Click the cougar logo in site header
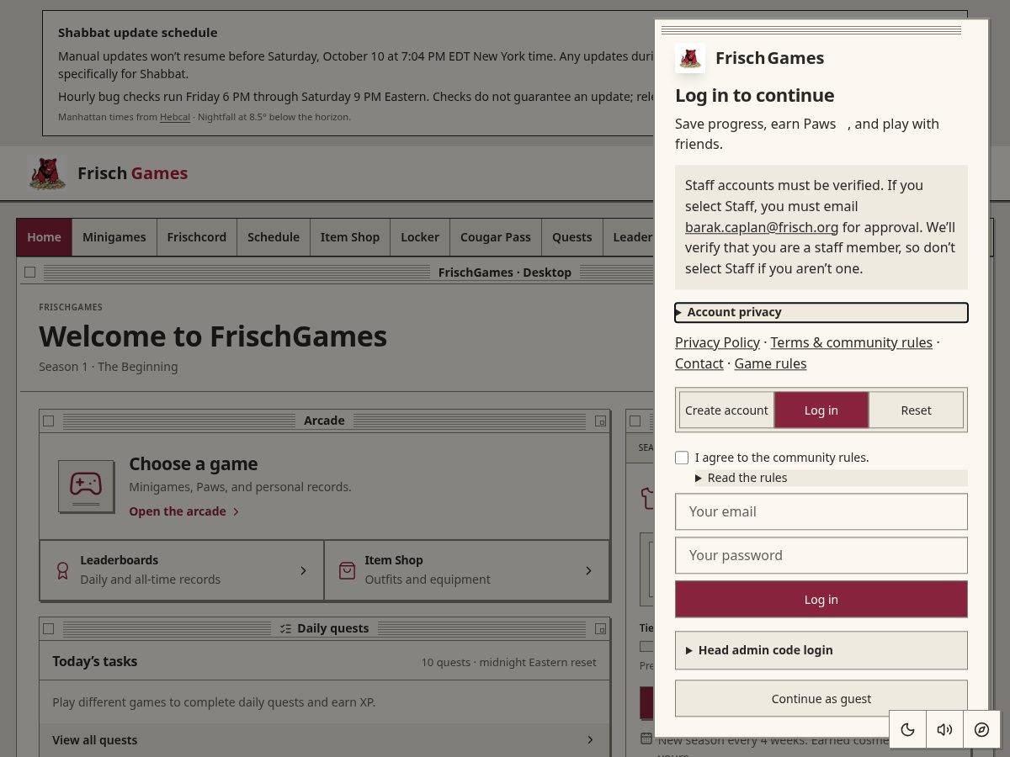1010x757 pixels. point(47,173)
